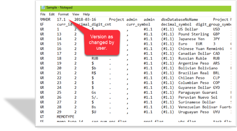The width and height of the screenshot is (237, 131).
Task: Click currency id 24
Action: point(59,88)
